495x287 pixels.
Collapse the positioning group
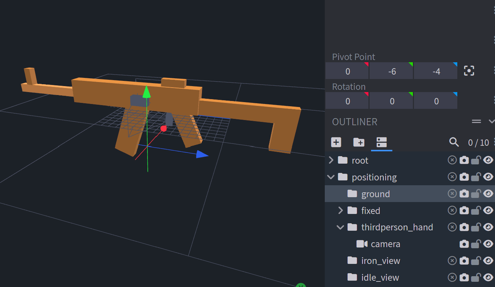point(331,177)
